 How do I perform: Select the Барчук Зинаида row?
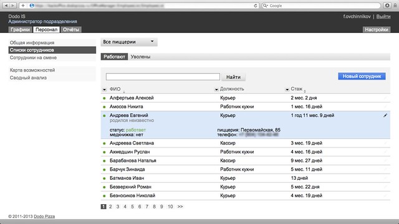coord(245,169)
